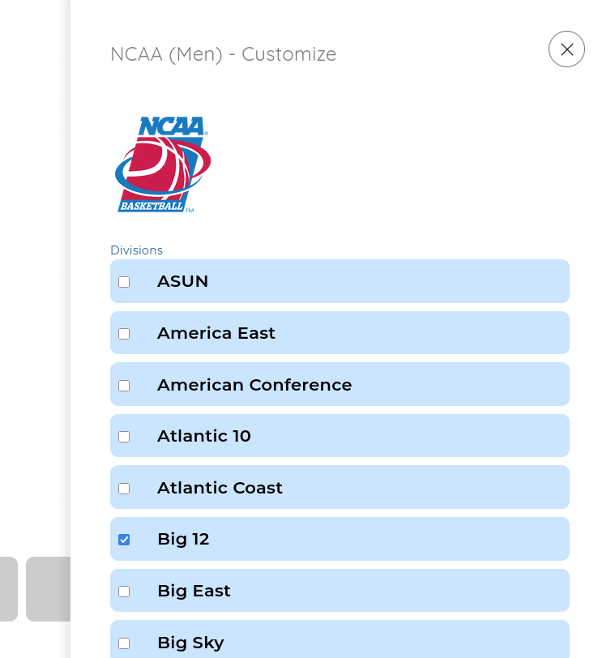This screenshot has height=658, width=598.
Task: Close the NCAA Customize panel
Action: 566,49
